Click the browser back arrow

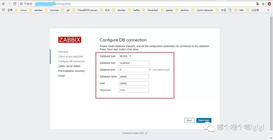pos(4,4)
